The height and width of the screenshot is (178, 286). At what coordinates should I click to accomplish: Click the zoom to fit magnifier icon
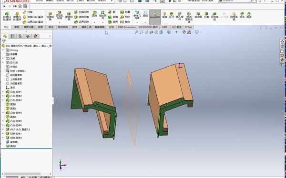click(x=136, y=32)
